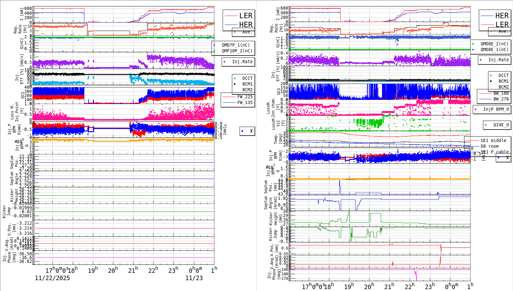Image resolution: width=513 pixels, height=291 pixels.
Task: Click the 11/22/2025 date label
Action: pos(52,278)
